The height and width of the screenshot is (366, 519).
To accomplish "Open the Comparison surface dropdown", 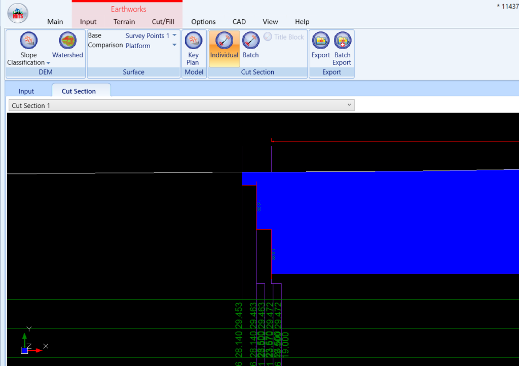I will pyautogui.click(x=174, y=45).
